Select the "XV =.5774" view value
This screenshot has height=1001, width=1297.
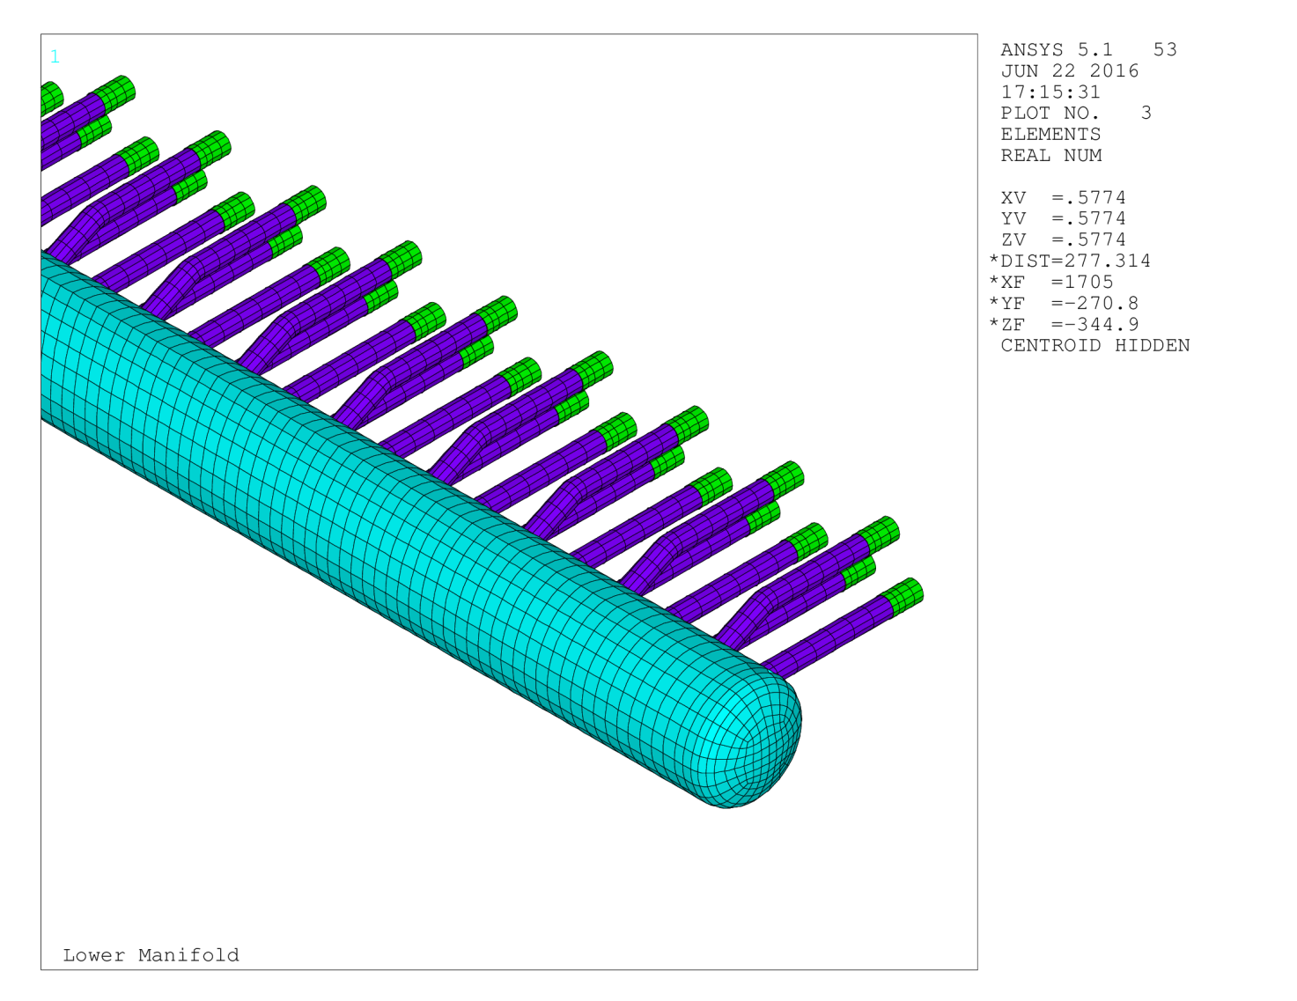1064,198
